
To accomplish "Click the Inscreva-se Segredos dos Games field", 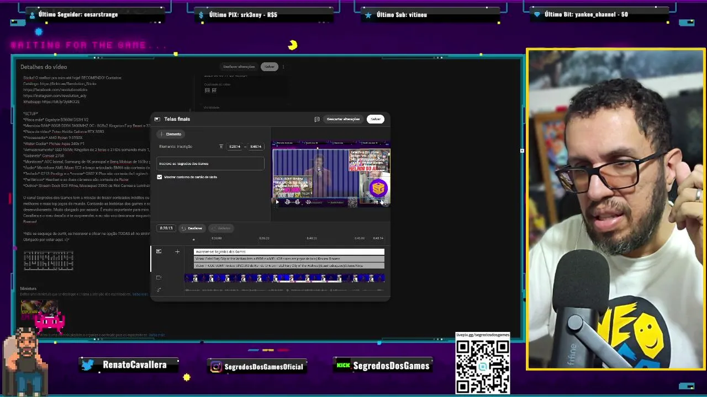I will click(210, 164).
